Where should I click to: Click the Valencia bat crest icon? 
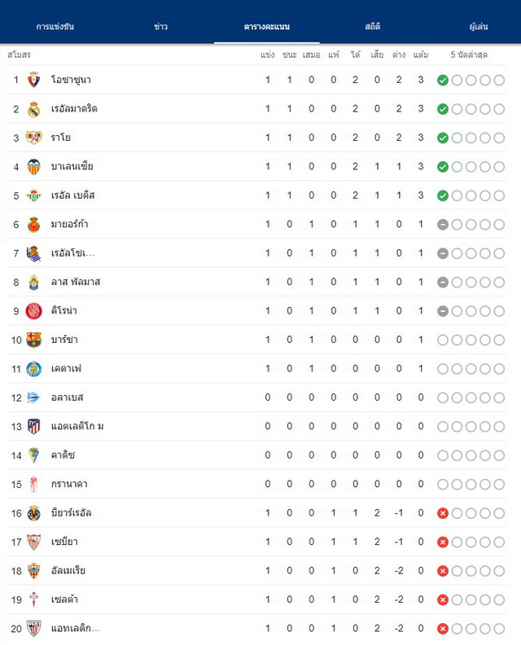click(33, 167)
